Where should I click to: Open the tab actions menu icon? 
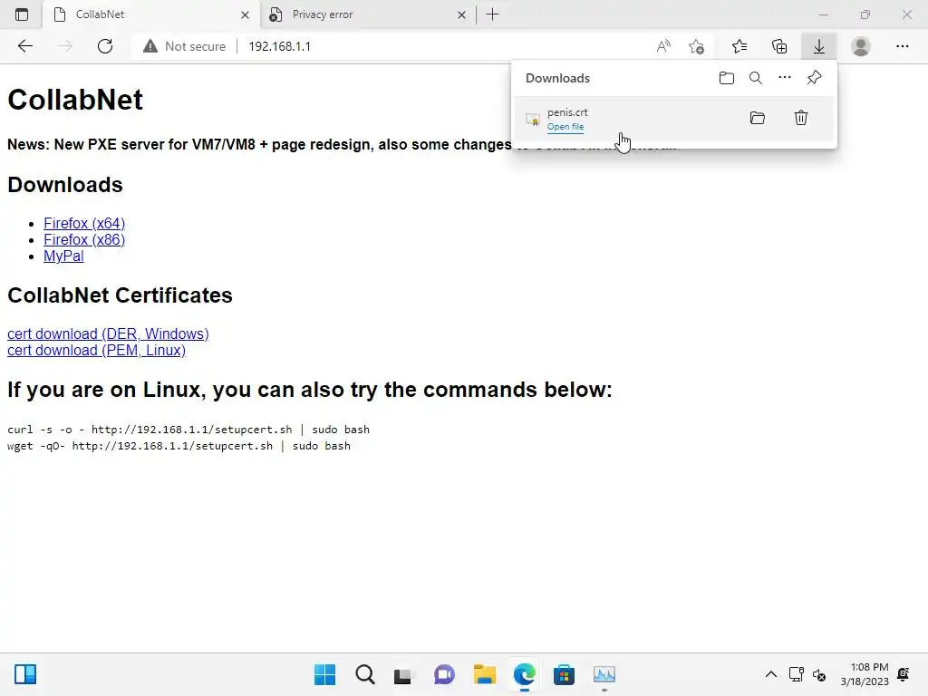click(x=22, y=14)
